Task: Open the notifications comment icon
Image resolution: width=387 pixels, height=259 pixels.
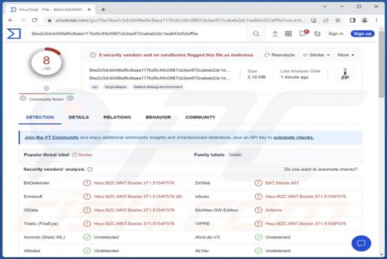Action: [x=303, y=34]
